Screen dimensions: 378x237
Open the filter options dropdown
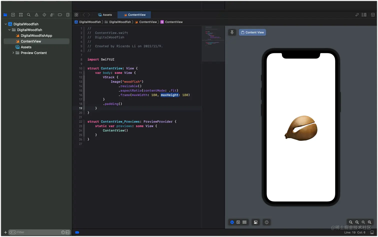point(13,232)
